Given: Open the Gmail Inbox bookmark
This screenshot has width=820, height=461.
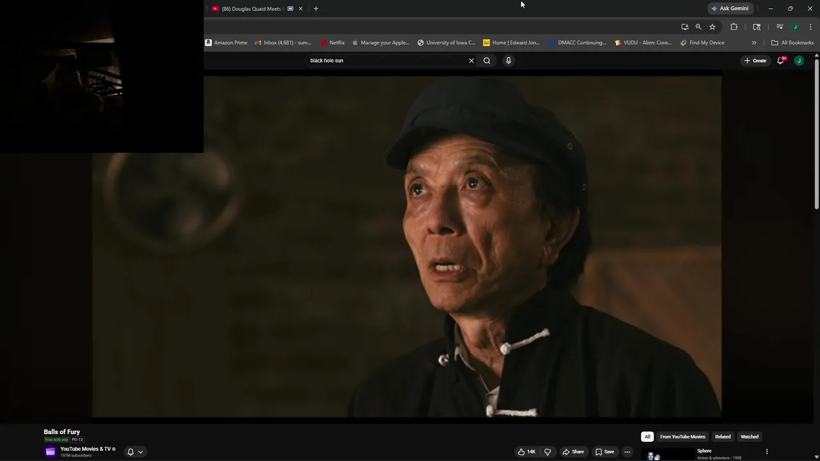Looking at the screenshot, I should point(283,42).
